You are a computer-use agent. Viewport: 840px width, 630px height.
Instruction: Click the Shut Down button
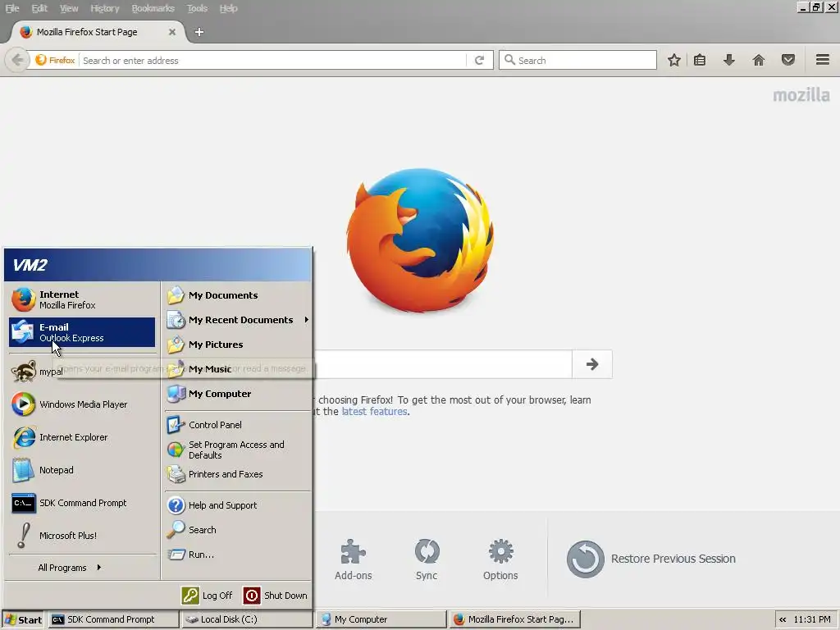coord(276,596)
